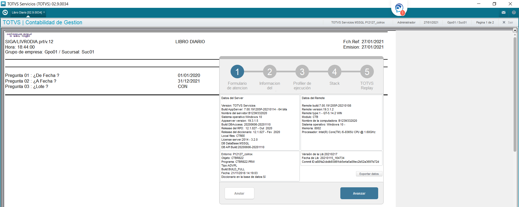This screenshot has height=207, width=519.
Task: Click the Emision: 27/01/2021 text
Action: pos(363,47)
